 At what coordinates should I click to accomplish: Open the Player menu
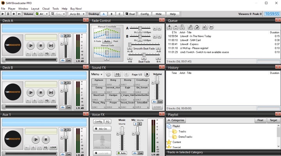coord(12,9)
